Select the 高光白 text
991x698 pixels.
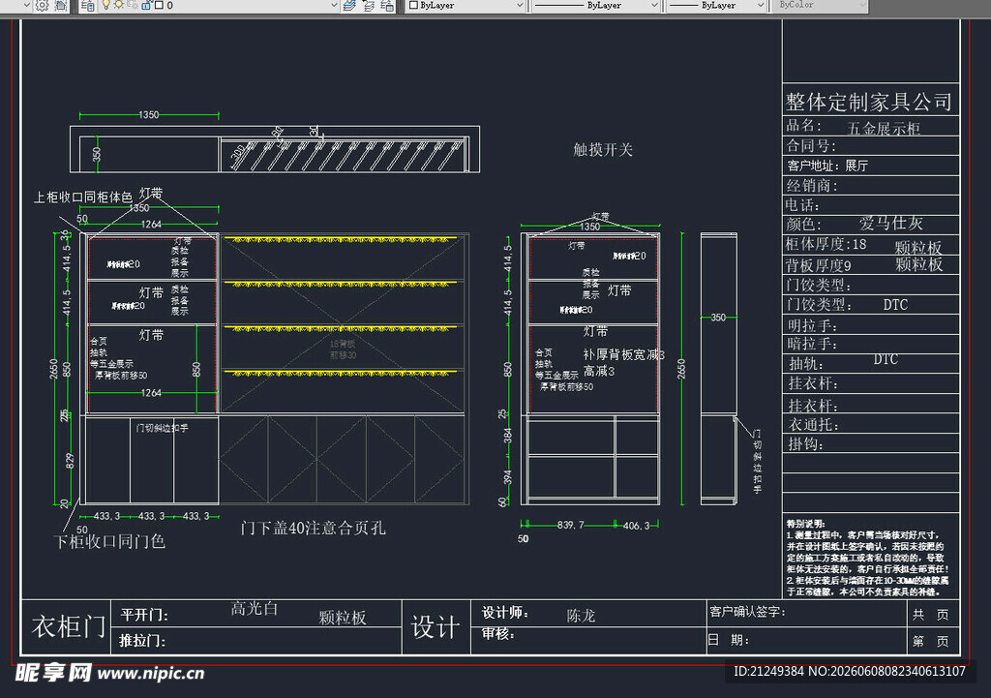[x=255, y=608]
